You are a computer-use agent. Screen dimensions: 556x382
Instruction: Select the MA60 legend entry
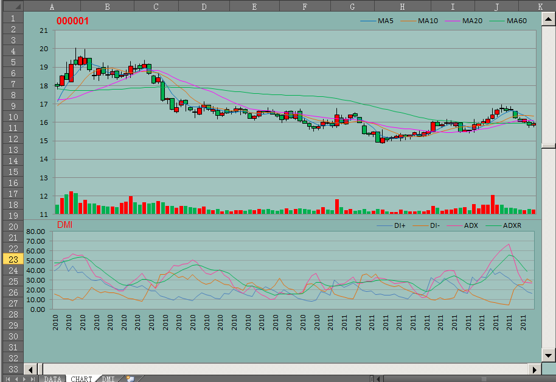pyautogui.click(x=516, y=21)
